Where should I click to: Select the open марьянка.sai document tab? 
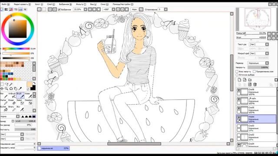(53, 148)
